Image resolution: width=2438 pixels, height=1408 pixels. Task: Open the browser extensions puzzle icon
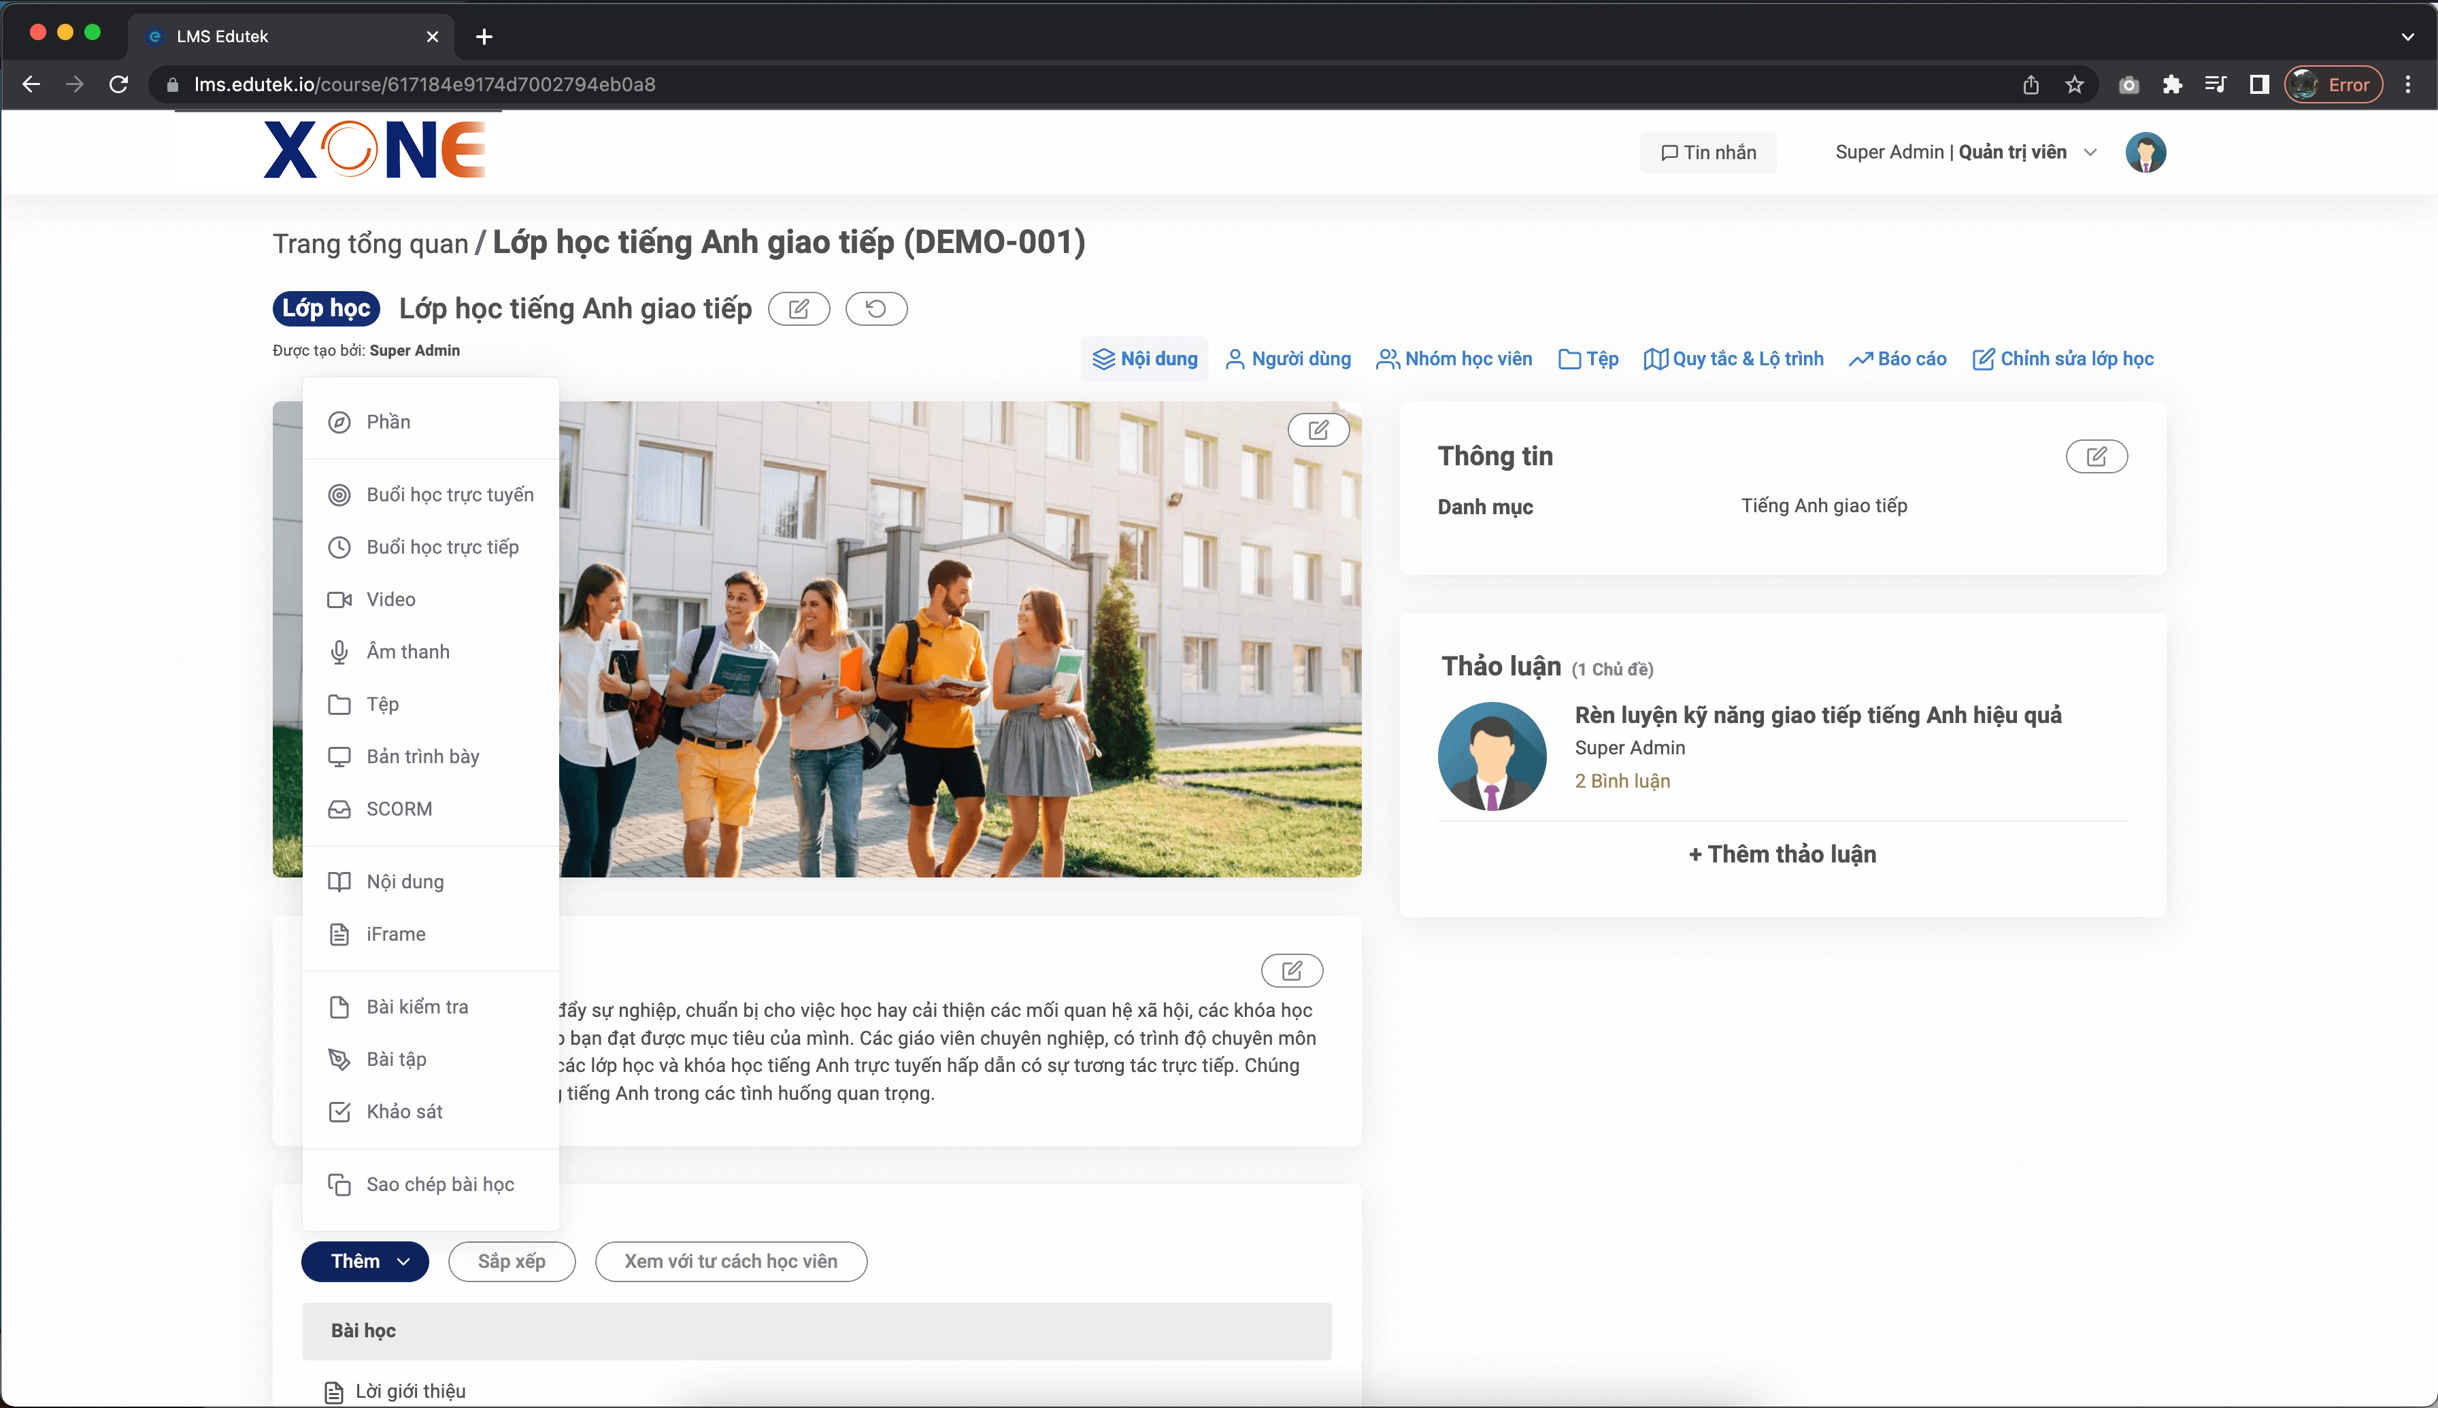coord(2172,84)
